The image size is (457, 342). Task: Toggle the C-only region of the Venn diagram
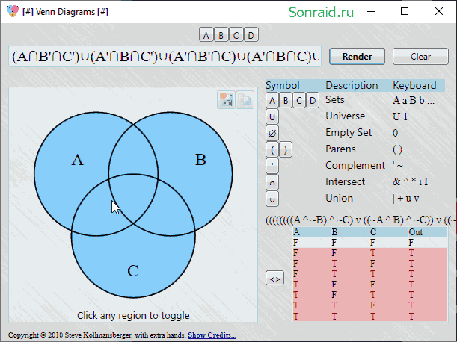coord(133,262)
